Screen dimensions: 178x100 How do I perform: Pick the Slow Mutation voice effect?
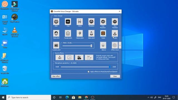pyautogui.click(x=115, y=22)
